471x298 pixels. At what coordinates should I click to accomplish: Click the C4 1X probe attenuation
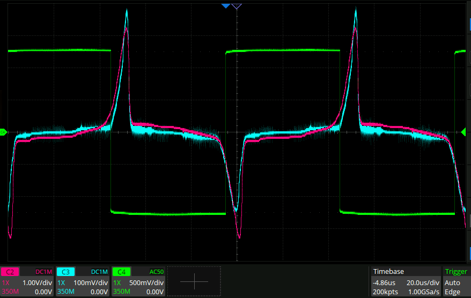pos(117,282)
